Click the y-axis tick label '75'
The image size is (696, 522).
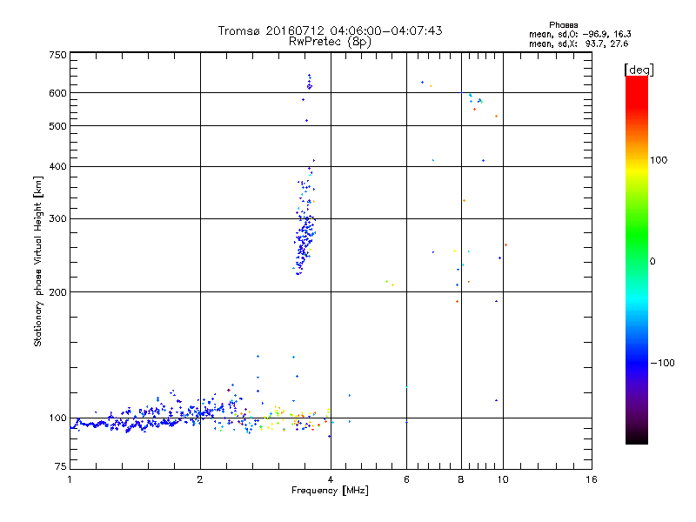(x=61, y=466)
